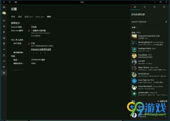Image resolution: width=170 pixels, height=121 pixels.
Task: Click ForzaYataO's yellow avatar
Action: click(x=134, y=56)
